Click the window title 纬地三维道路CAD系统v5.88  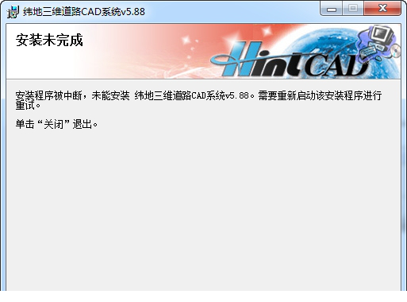point(84,12)
